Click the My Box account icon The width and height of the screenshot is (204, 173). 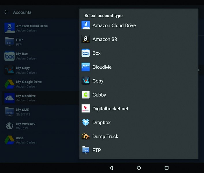click(10, 56)
